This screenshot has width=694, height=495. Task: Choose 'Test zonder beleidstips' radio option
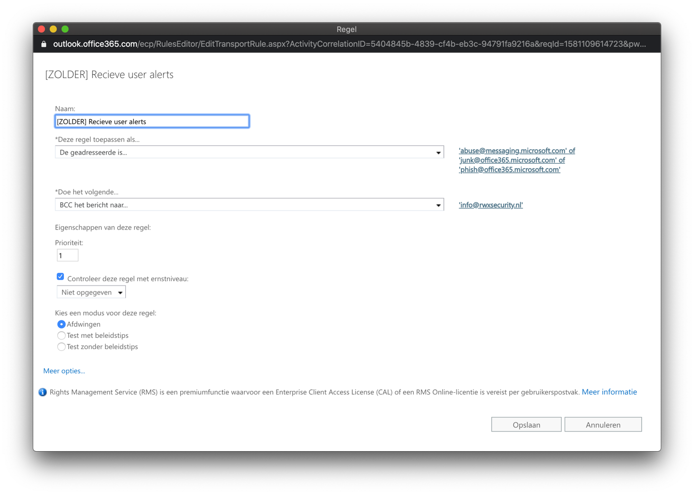(x=61, y=346)
